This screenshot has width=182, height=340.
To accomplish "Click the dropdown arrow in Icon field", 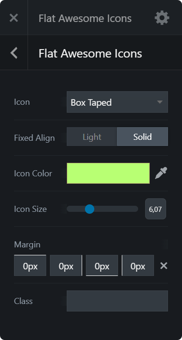I will [x=160, y=102].
